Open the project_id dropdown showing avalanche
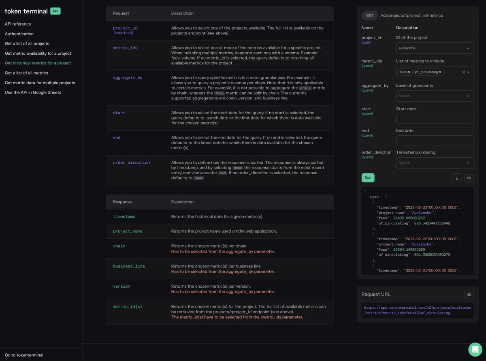This screenshot has height=361, width=486. coord(435,48)
